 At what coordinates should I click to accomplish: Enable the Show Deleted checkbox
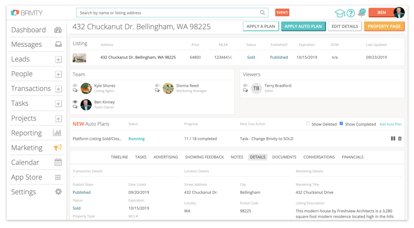(x=308, y=124)
